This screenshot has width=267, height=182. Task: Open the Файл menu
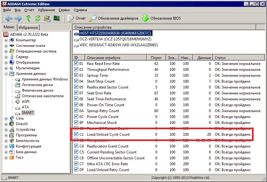(x=7, y=10)
